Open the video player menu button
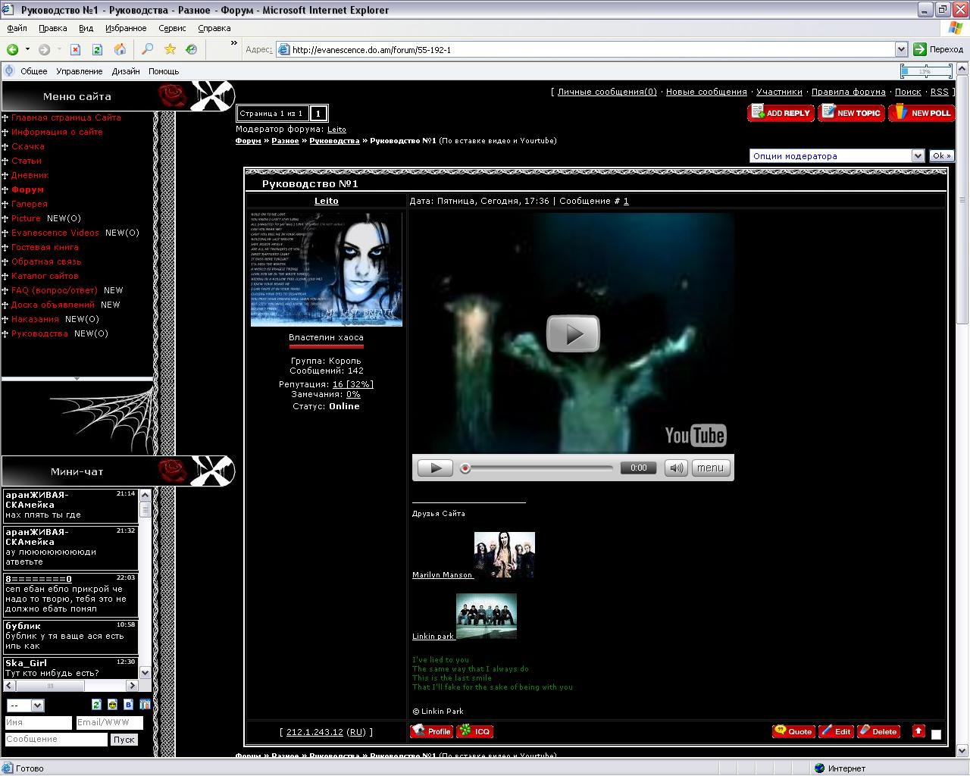The height and width of the screenshot is (776, 970). [x=710, y=468]
